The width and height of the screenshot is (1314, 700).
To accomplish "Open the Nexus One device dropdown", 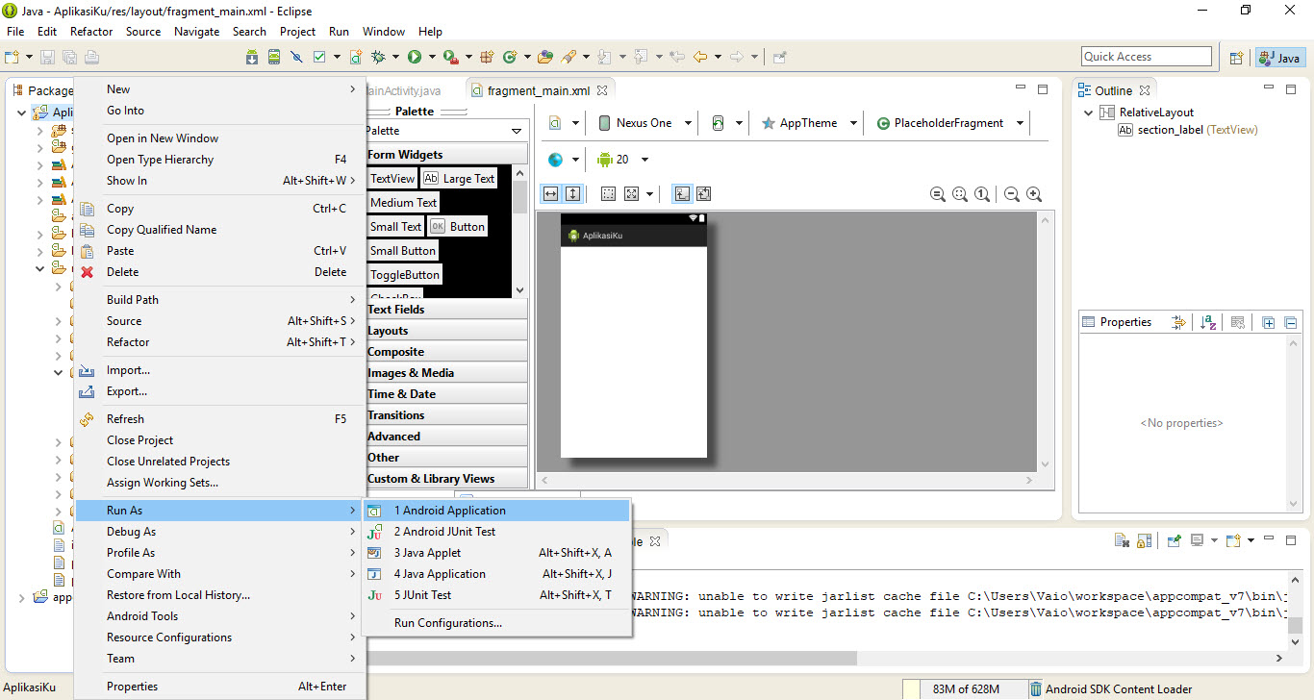I will pyautogui.click(x=644, y=123).
